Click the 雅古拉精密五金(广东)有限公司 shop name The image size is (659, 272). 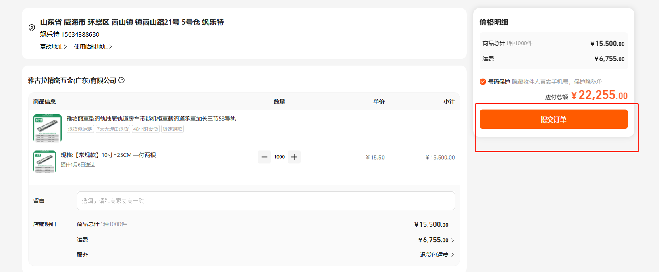pos(72,81)
